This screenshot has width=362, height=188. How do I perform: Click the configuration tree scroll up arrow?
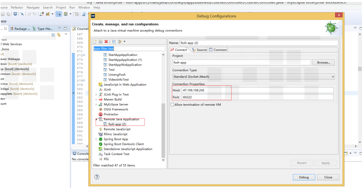(163, 55)
